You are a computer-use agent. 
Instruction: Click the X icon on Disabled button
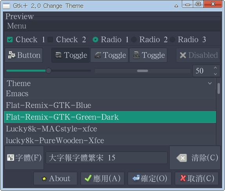183,55
